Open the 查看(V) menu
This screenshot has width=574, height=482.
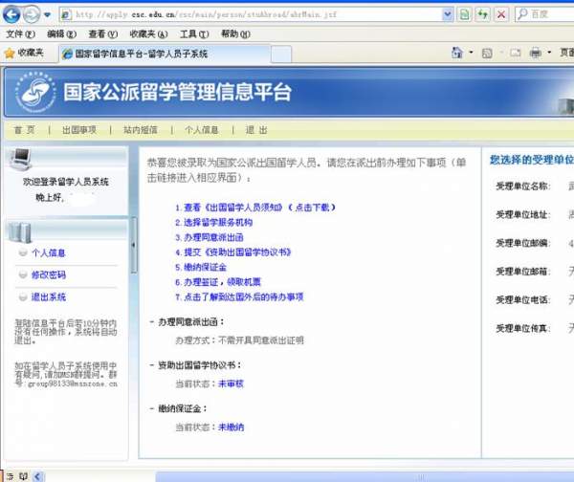103,34
